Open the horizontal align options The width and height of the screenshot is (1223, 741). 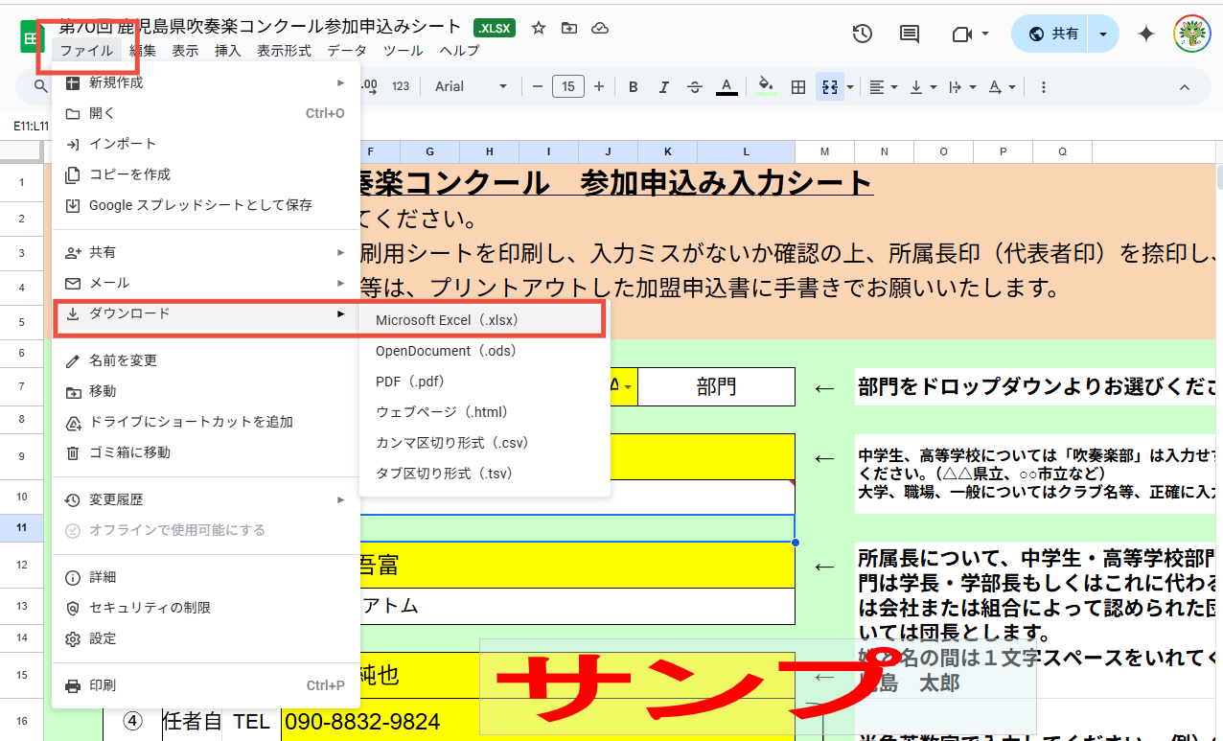(883, 87)
